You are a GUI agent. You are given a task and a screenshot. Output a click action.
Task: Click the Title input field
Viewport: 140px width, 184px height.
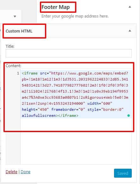[69, 53]
